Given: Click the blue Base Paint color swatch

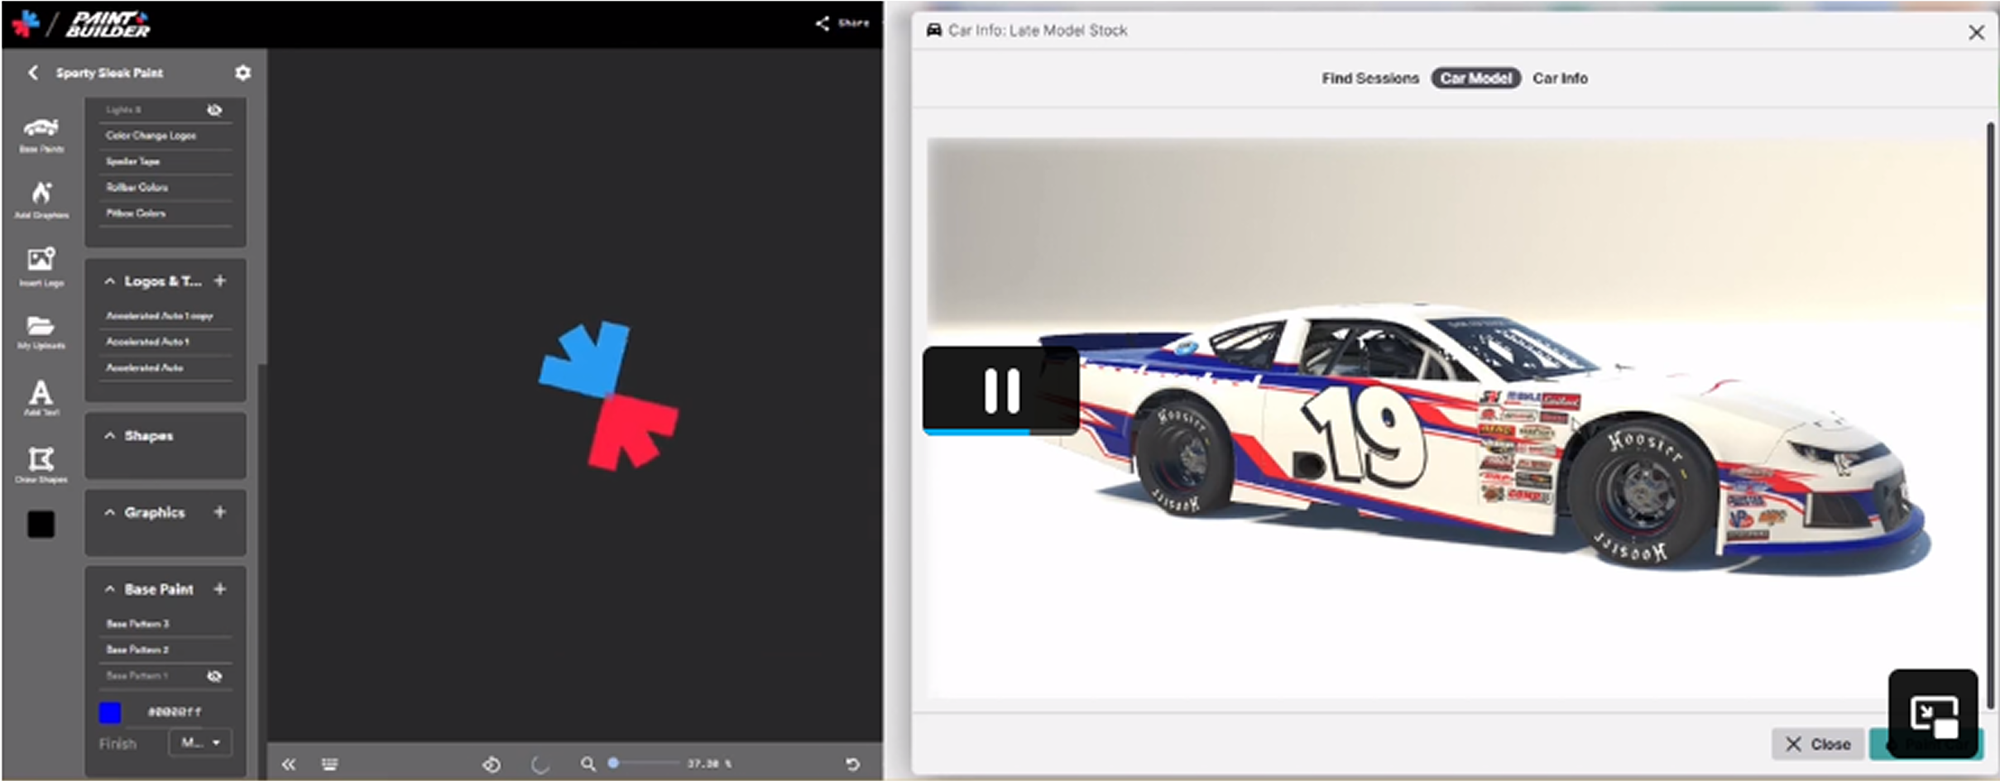Looking at the screenshot, I should (108, 711).
